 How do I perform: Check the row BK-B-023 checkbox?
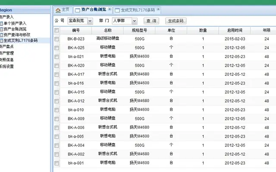56,39
